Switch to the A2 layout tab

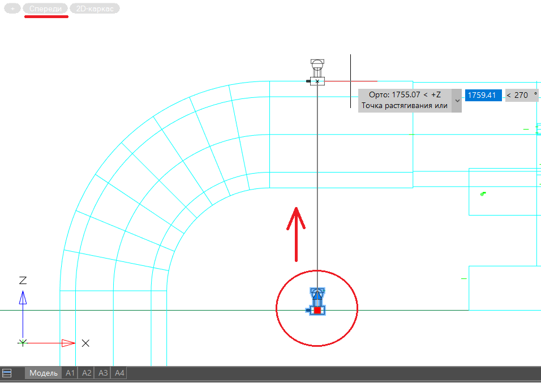click(x=87, y=373)
